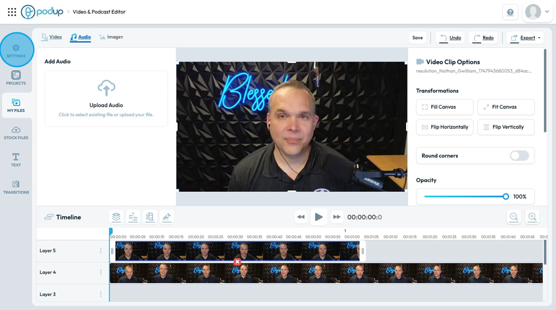The width and height of the screenshot is (556, 310).
Task: Click the 100% opacity value
Action: point(520,197)
